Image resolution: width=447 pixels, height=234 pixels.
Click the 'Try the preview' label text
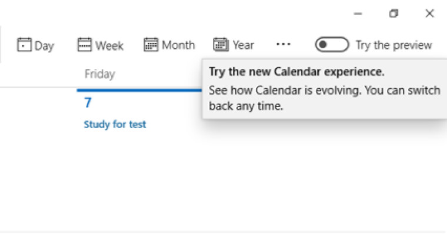tap(394, 45)
